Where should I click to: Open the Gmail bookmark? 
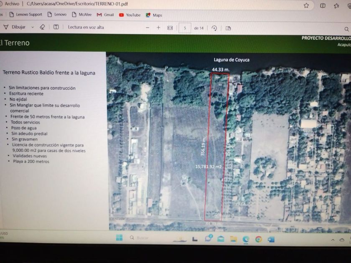105,15
